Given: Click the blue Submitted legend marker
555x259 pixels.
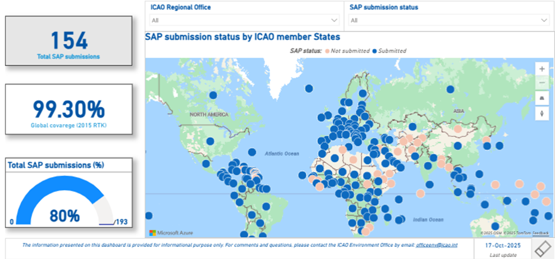Looking at the screenshot, I should [374, 51].
